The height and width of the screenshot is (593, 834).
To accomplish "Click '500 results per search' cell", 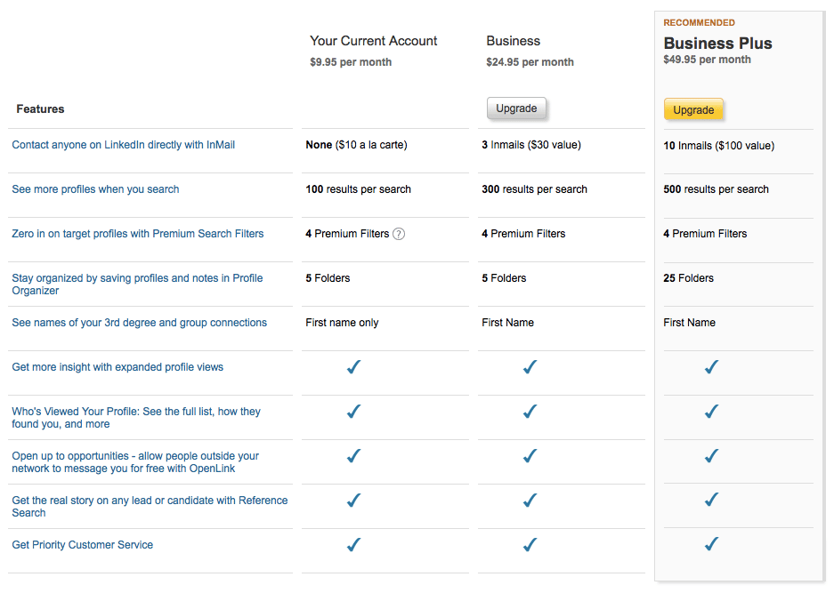I will (716, 189).
